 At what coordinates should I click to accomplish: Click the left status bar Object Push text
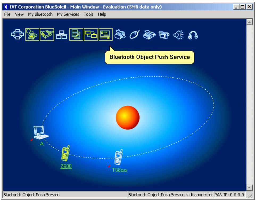[31, 195]
